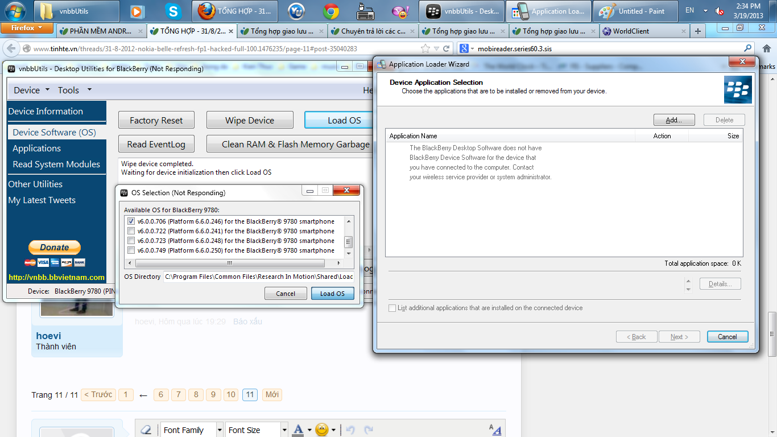This screenshot has width=777, height=437.
Task: Open Skype from the taskbar
Action: coord(173,11)
